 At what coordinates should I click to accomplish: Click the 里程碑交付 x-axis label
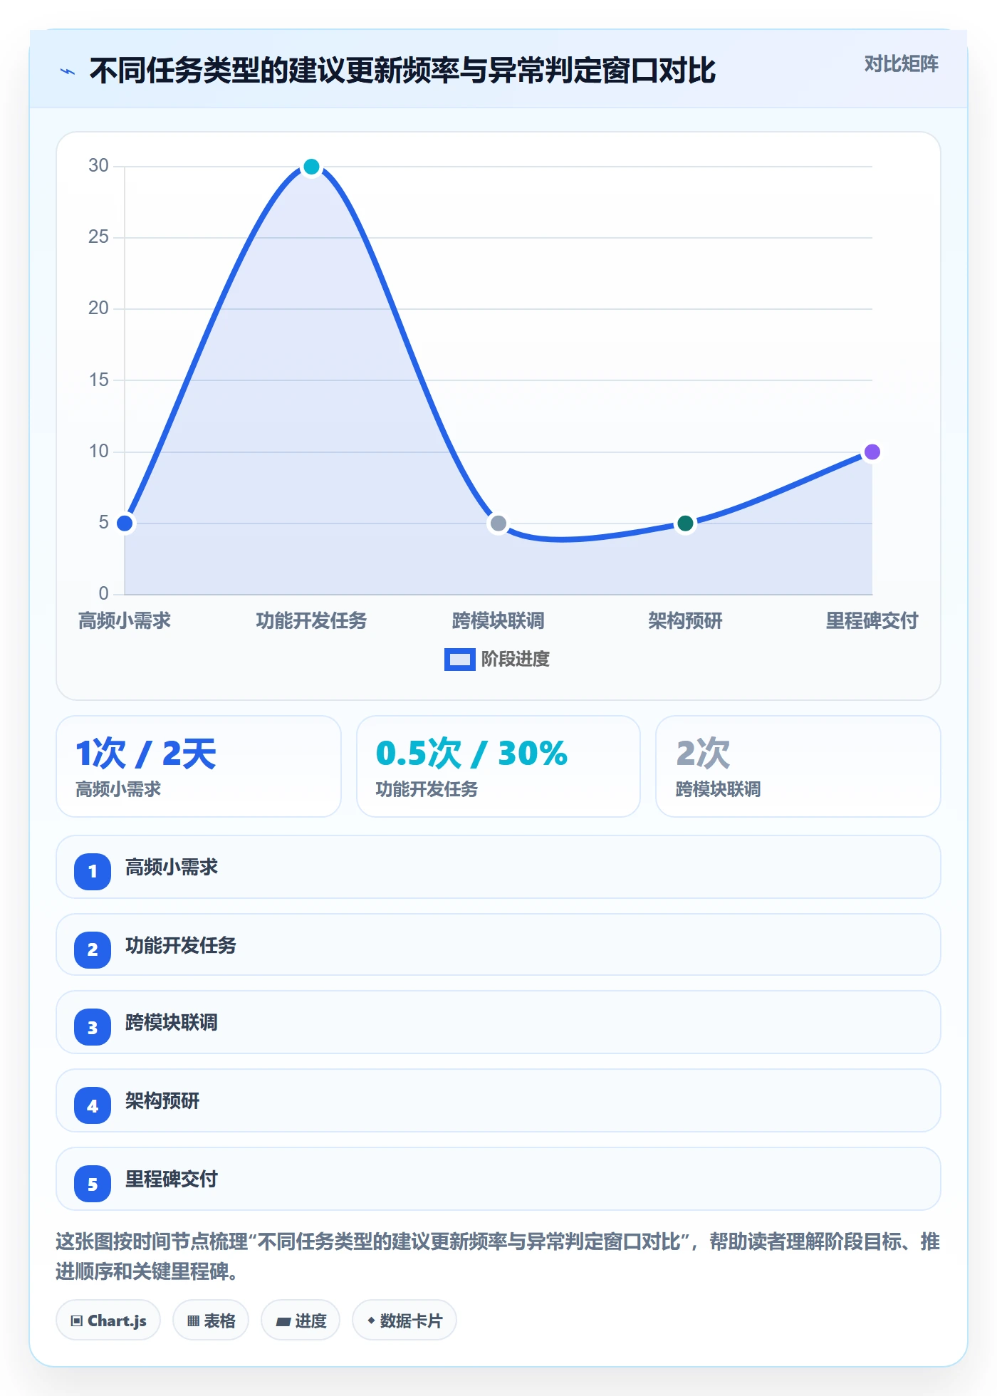872,621
